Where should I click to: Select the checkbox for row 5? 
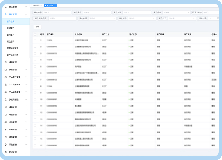click(35, 66)
